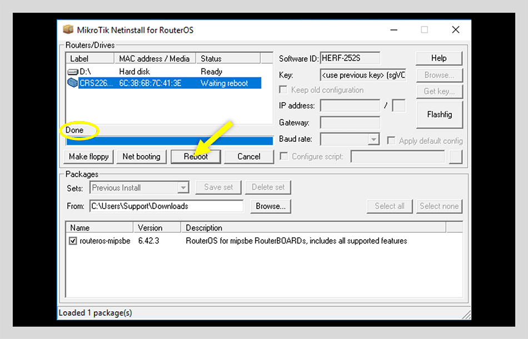Sort by MAC address / Media column header
The image size is (528, 339).
point(155,58)
